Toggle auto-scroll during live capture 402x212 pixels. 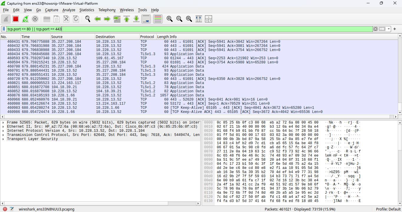click(x=146, y=19)
